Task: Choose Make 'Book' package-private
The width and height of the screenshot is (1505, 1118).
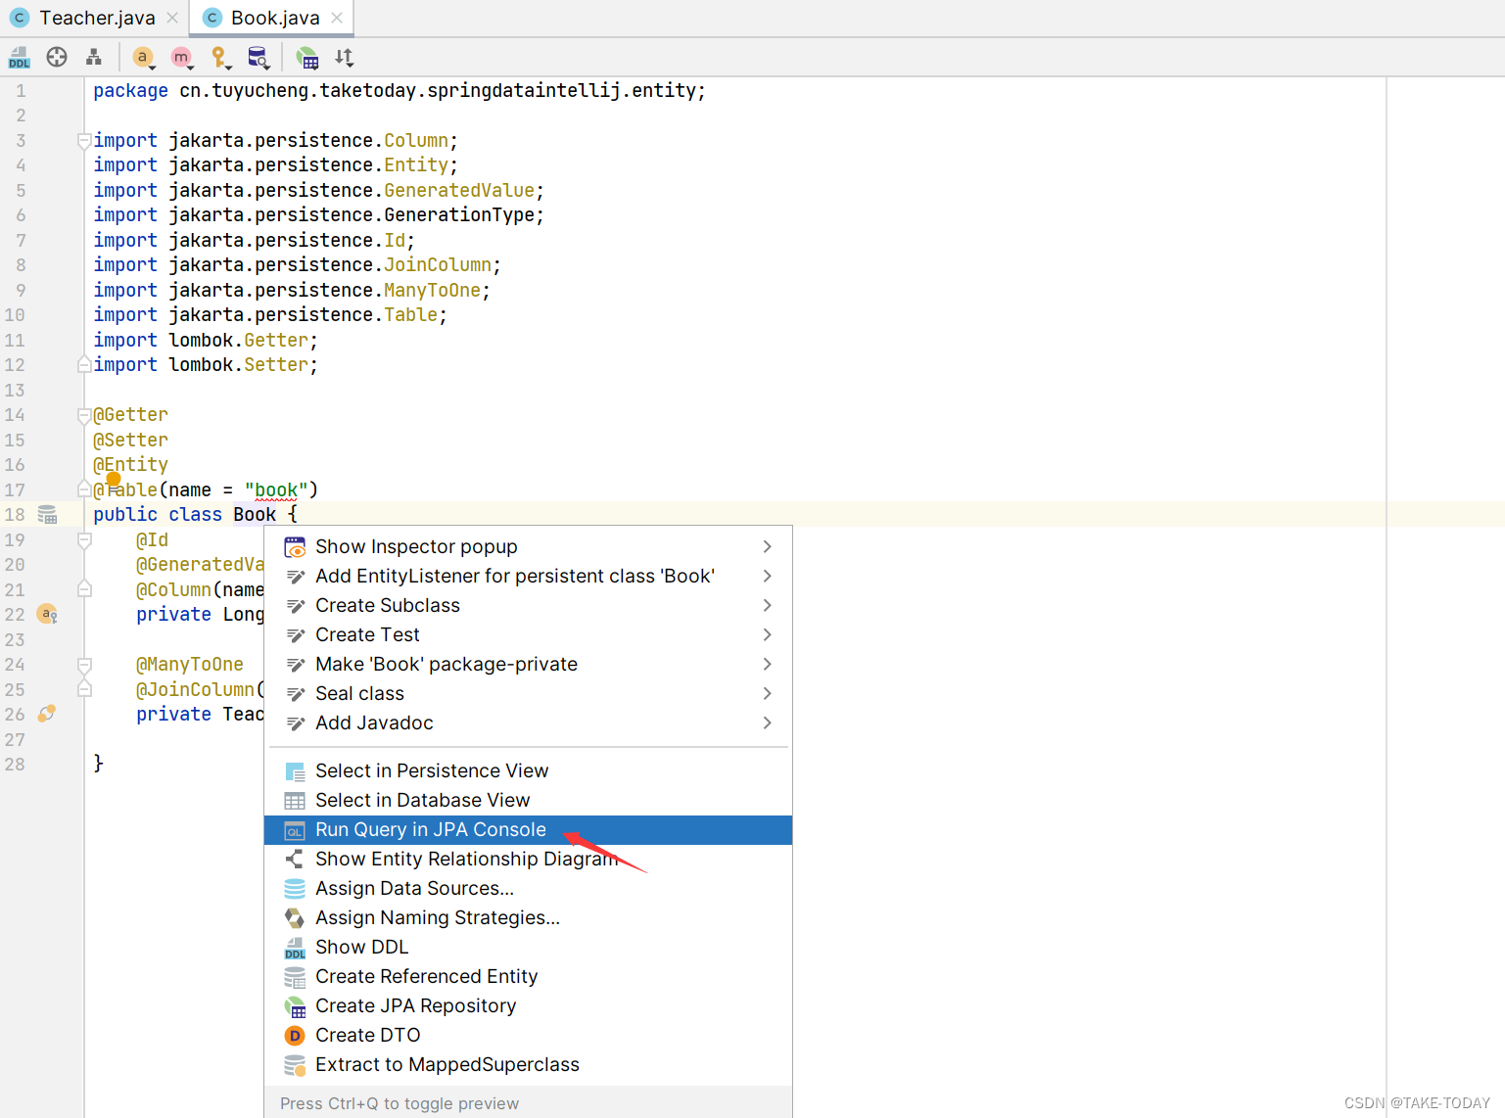Action: coord(528,664)
